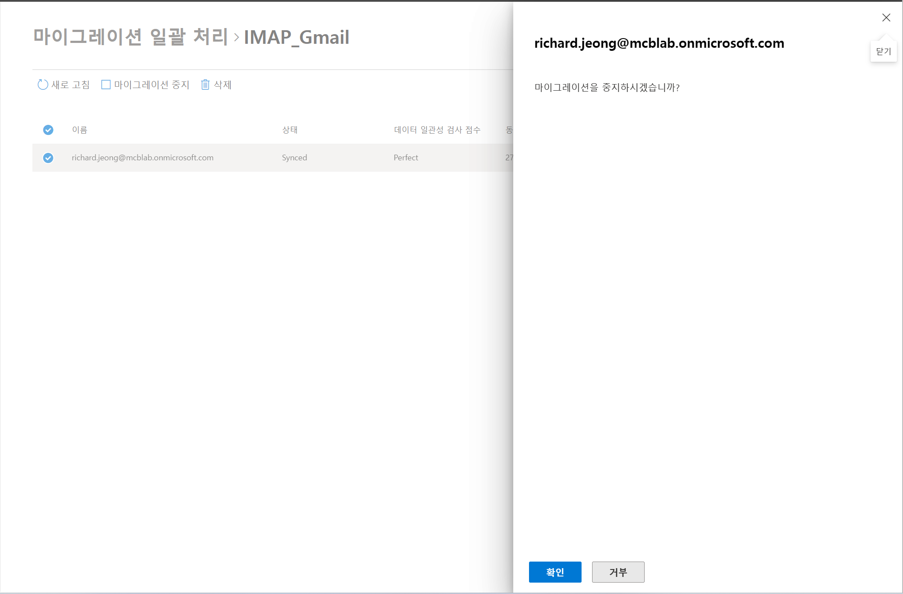This screenshot has width=903, height=594.
Task: Uncheck the richard.jeong row checkbox
Action: point(48,158)
